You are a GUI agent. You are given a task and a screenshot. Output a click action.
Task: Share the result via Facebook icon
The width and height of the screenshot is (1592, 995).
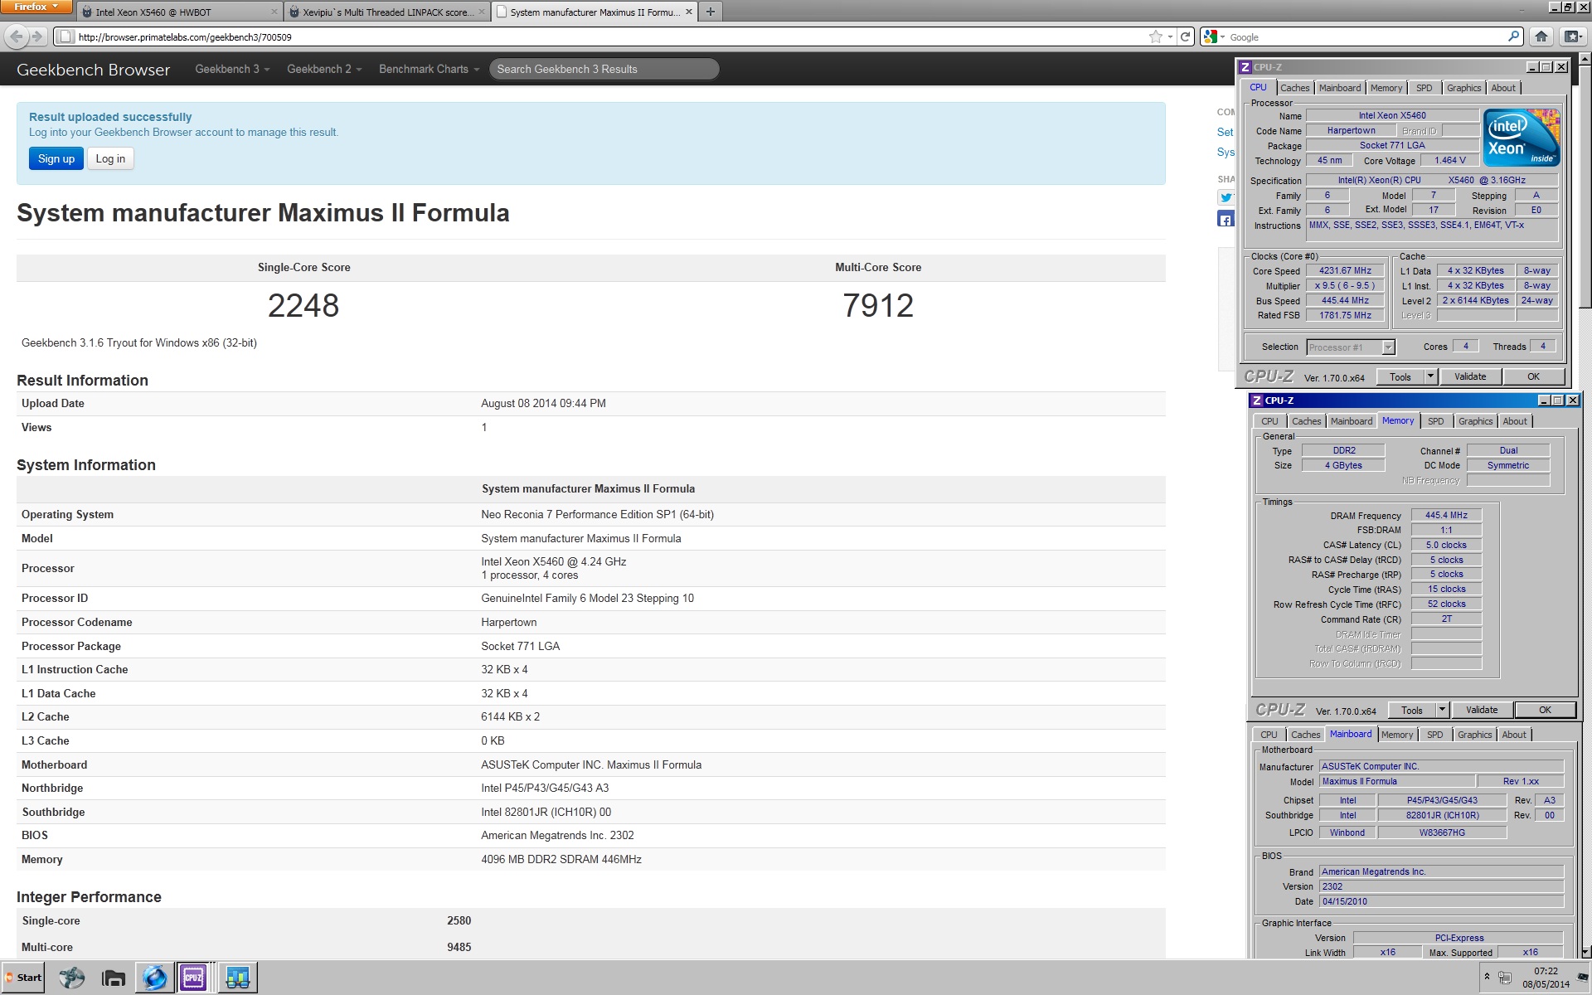click(1226, 219)
